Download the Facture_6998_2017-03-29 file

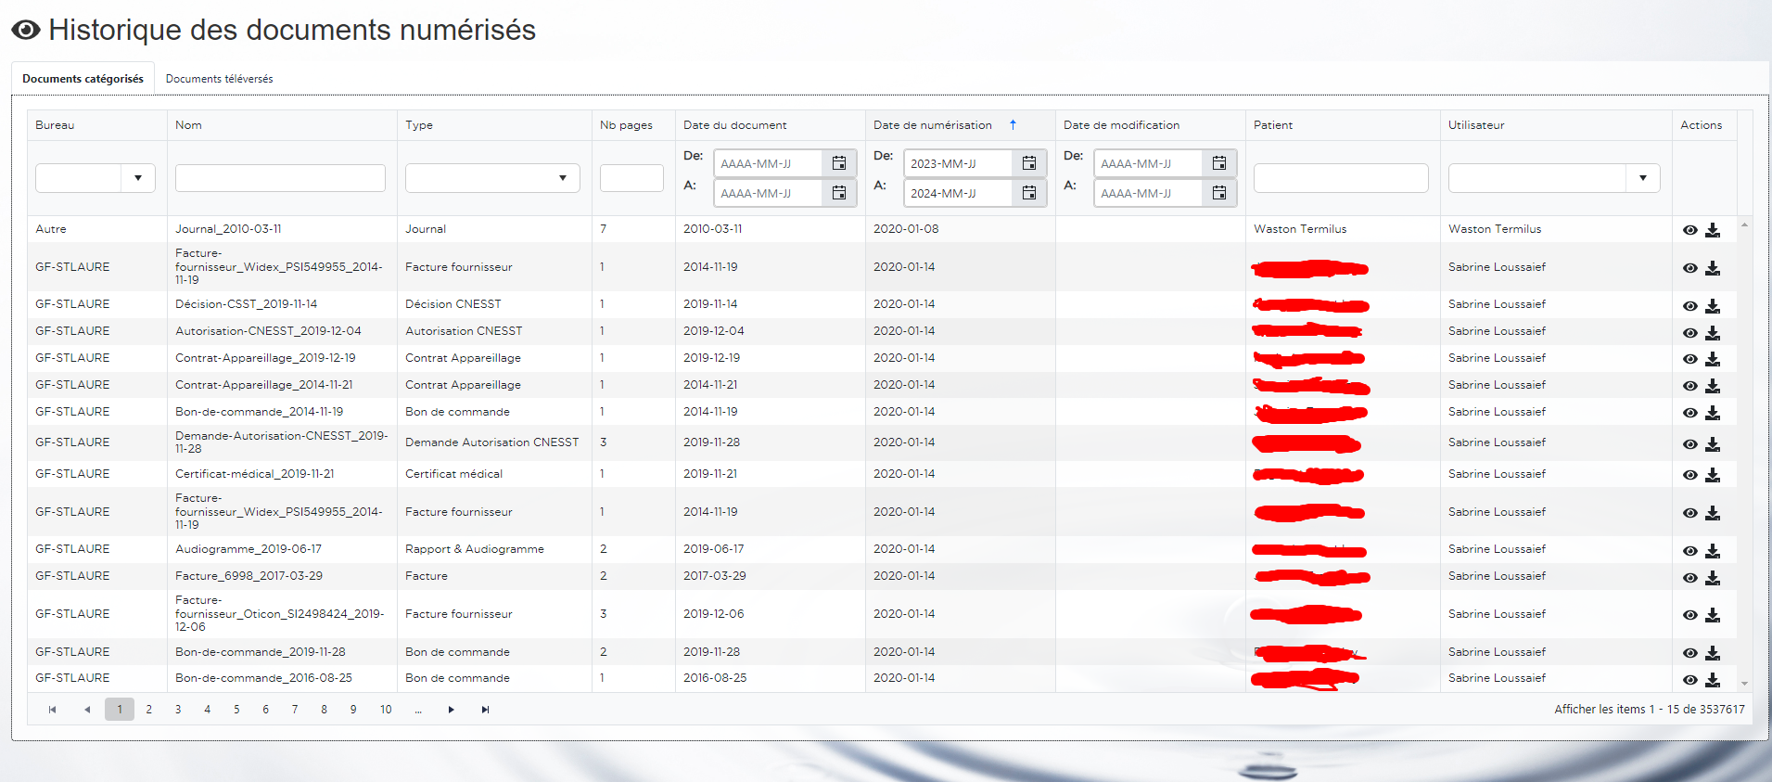point(1713,578)
